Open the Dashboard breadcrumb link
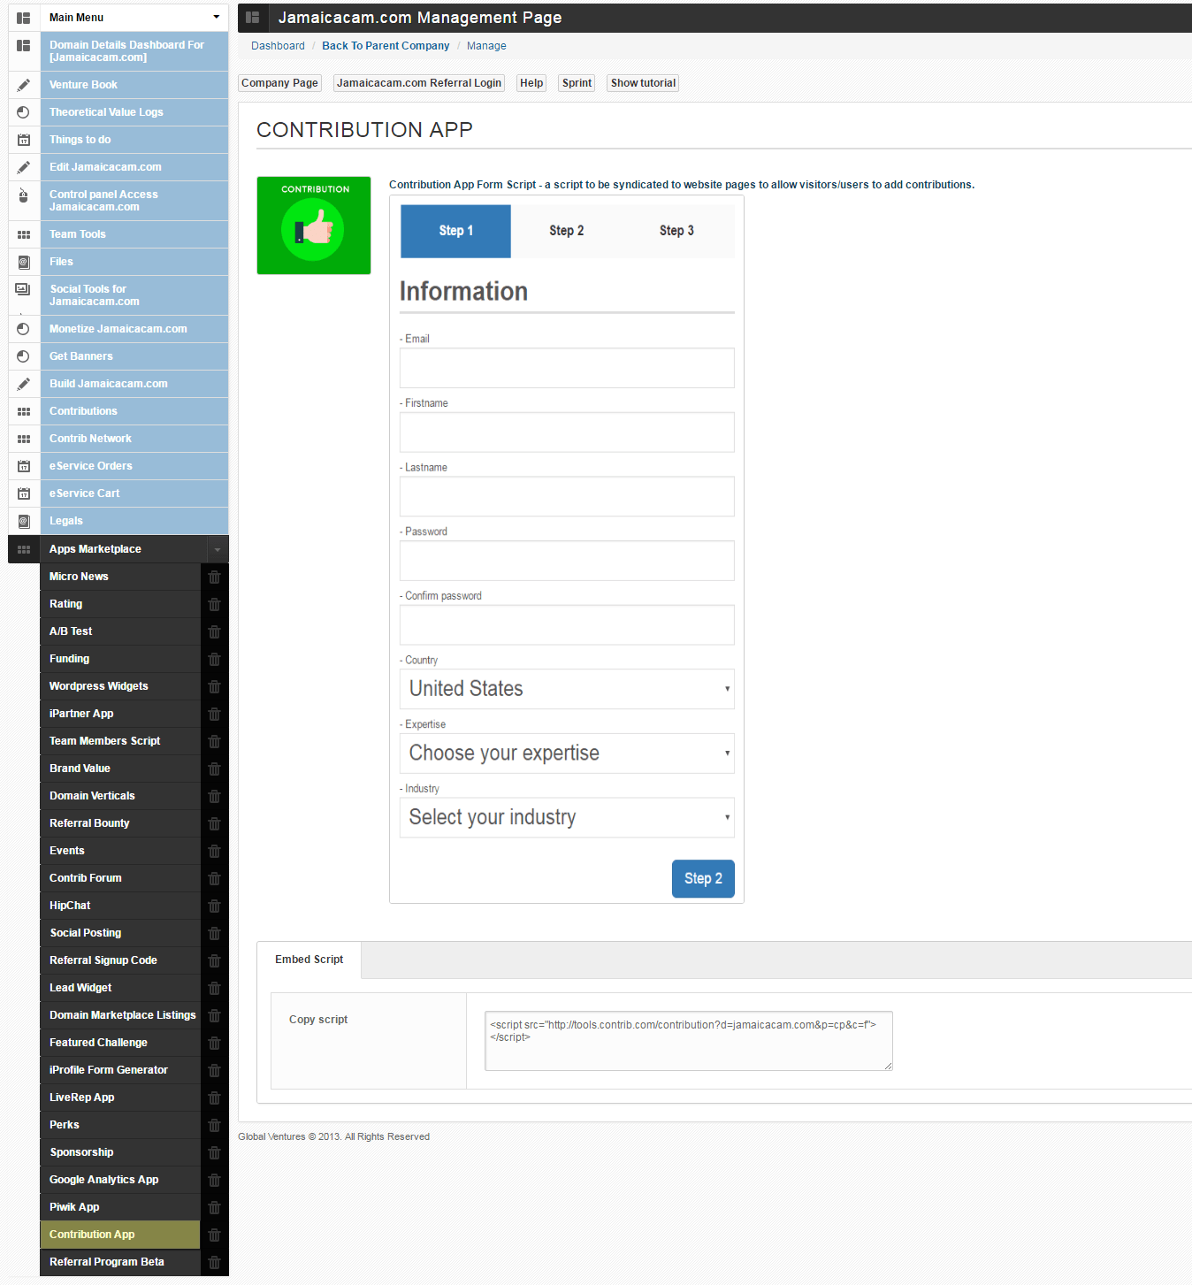Image resolution: width=1192 pixels, height=1285 pixels. 278,46
